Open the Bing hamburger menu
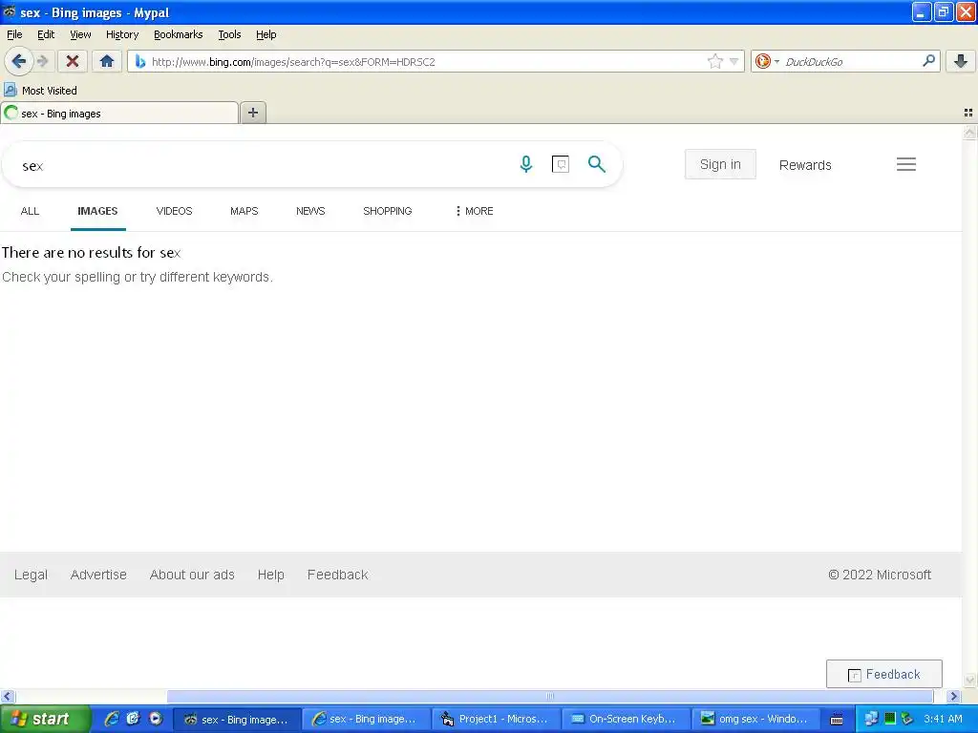978x733 pixels. click(906, 164)
